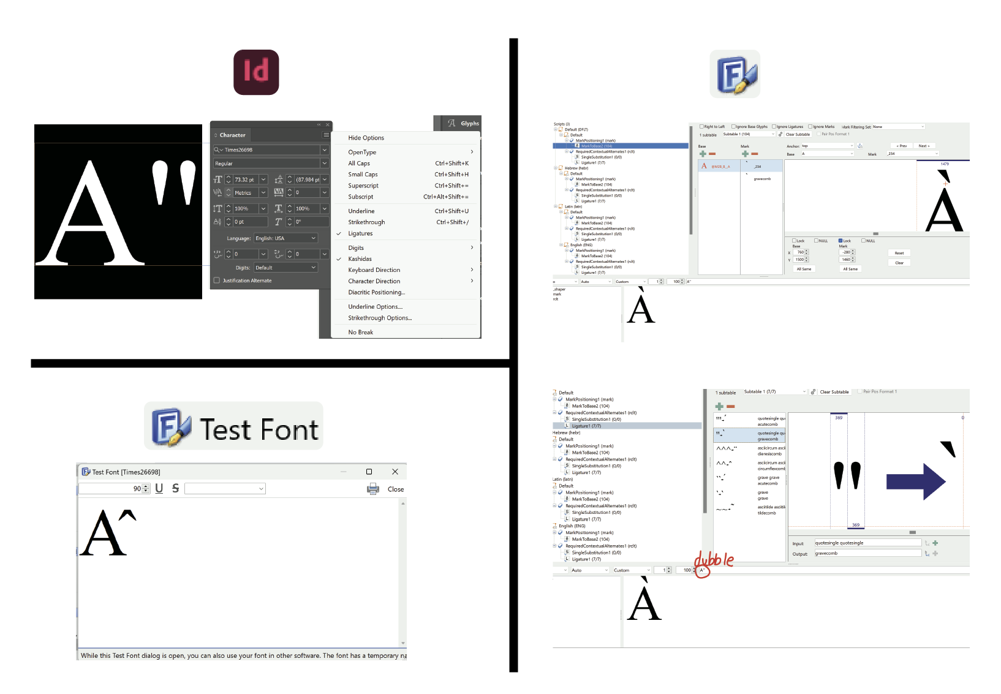Open the Subtable 1 (104) dropdown

point(749,134)
